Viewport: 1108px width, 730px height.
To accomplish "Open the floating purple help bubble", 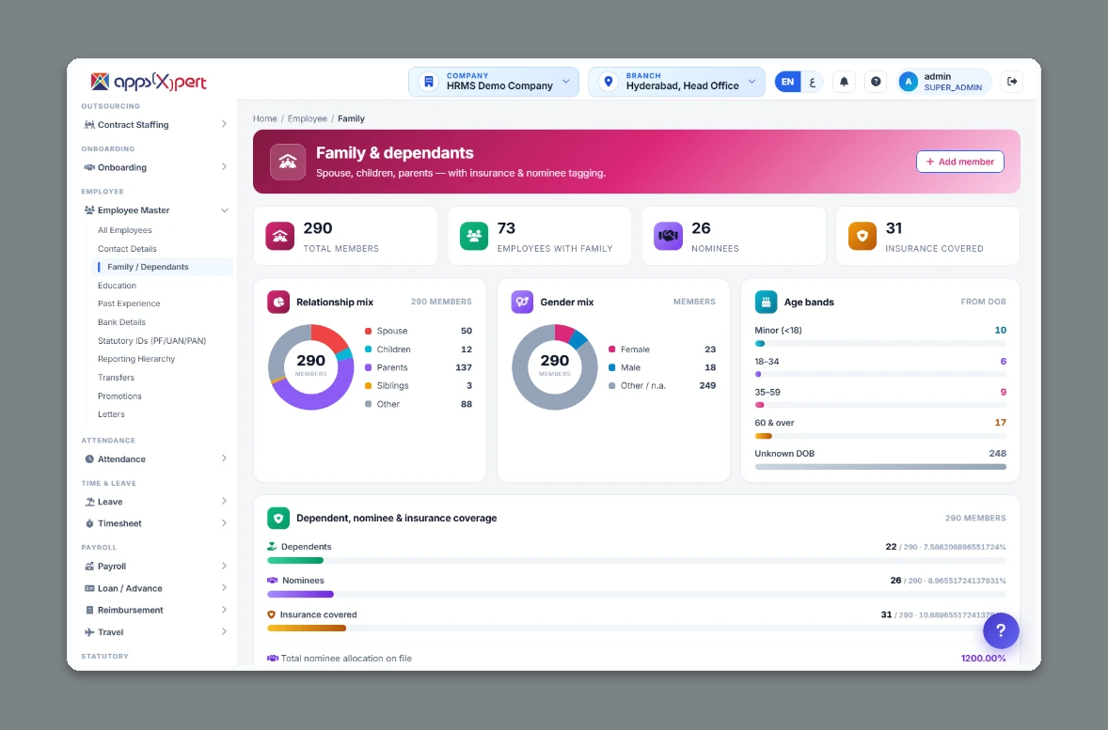I will click(x=1001, y=630).
